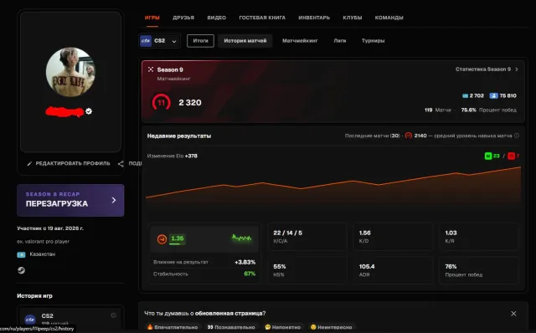Click the 76% Процент побед stat card

[x=478, y=270]
